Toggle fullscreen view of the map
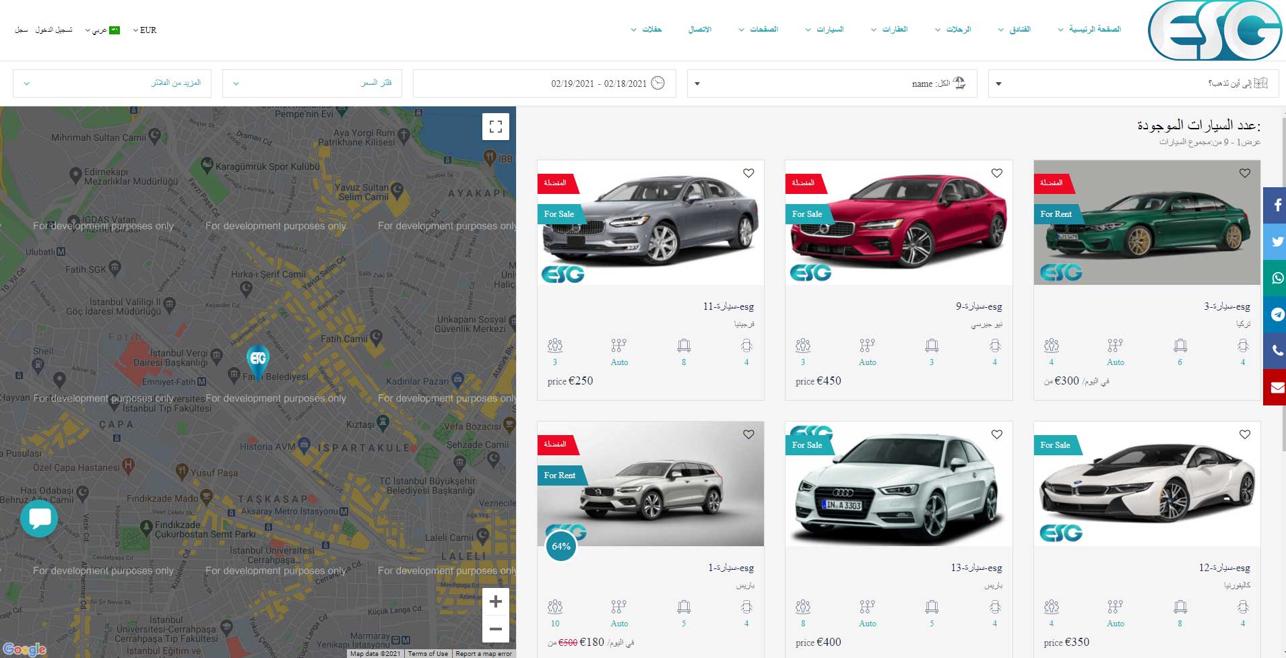 coord(496,127)
